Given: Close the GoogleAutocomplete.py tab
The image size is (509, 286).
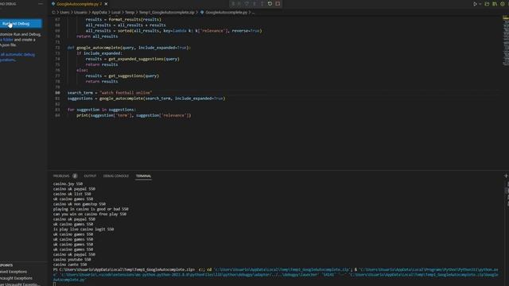Looking at the screenshot, I should click(x=106, y=4).
